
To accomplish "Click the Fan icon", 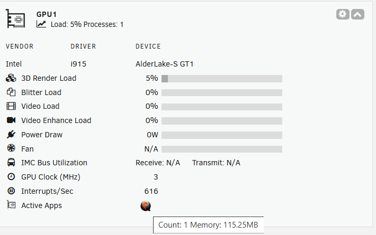I will (x=11, y=148).
